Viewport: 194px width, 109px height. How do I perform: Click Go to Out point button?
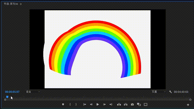click(111, 104)
